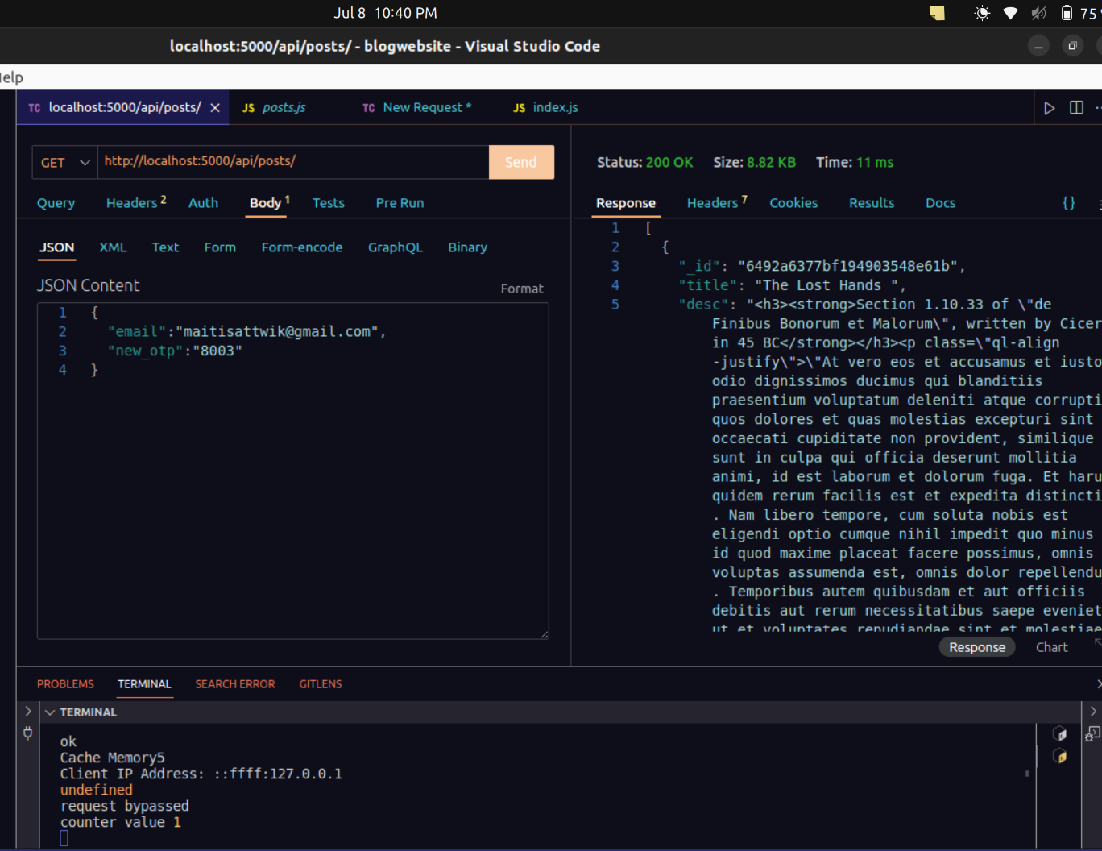The height and width of the screenshot is (851, 1102).
Task: Click the JS icon on posts.js tab
Action: pos(249,108)
